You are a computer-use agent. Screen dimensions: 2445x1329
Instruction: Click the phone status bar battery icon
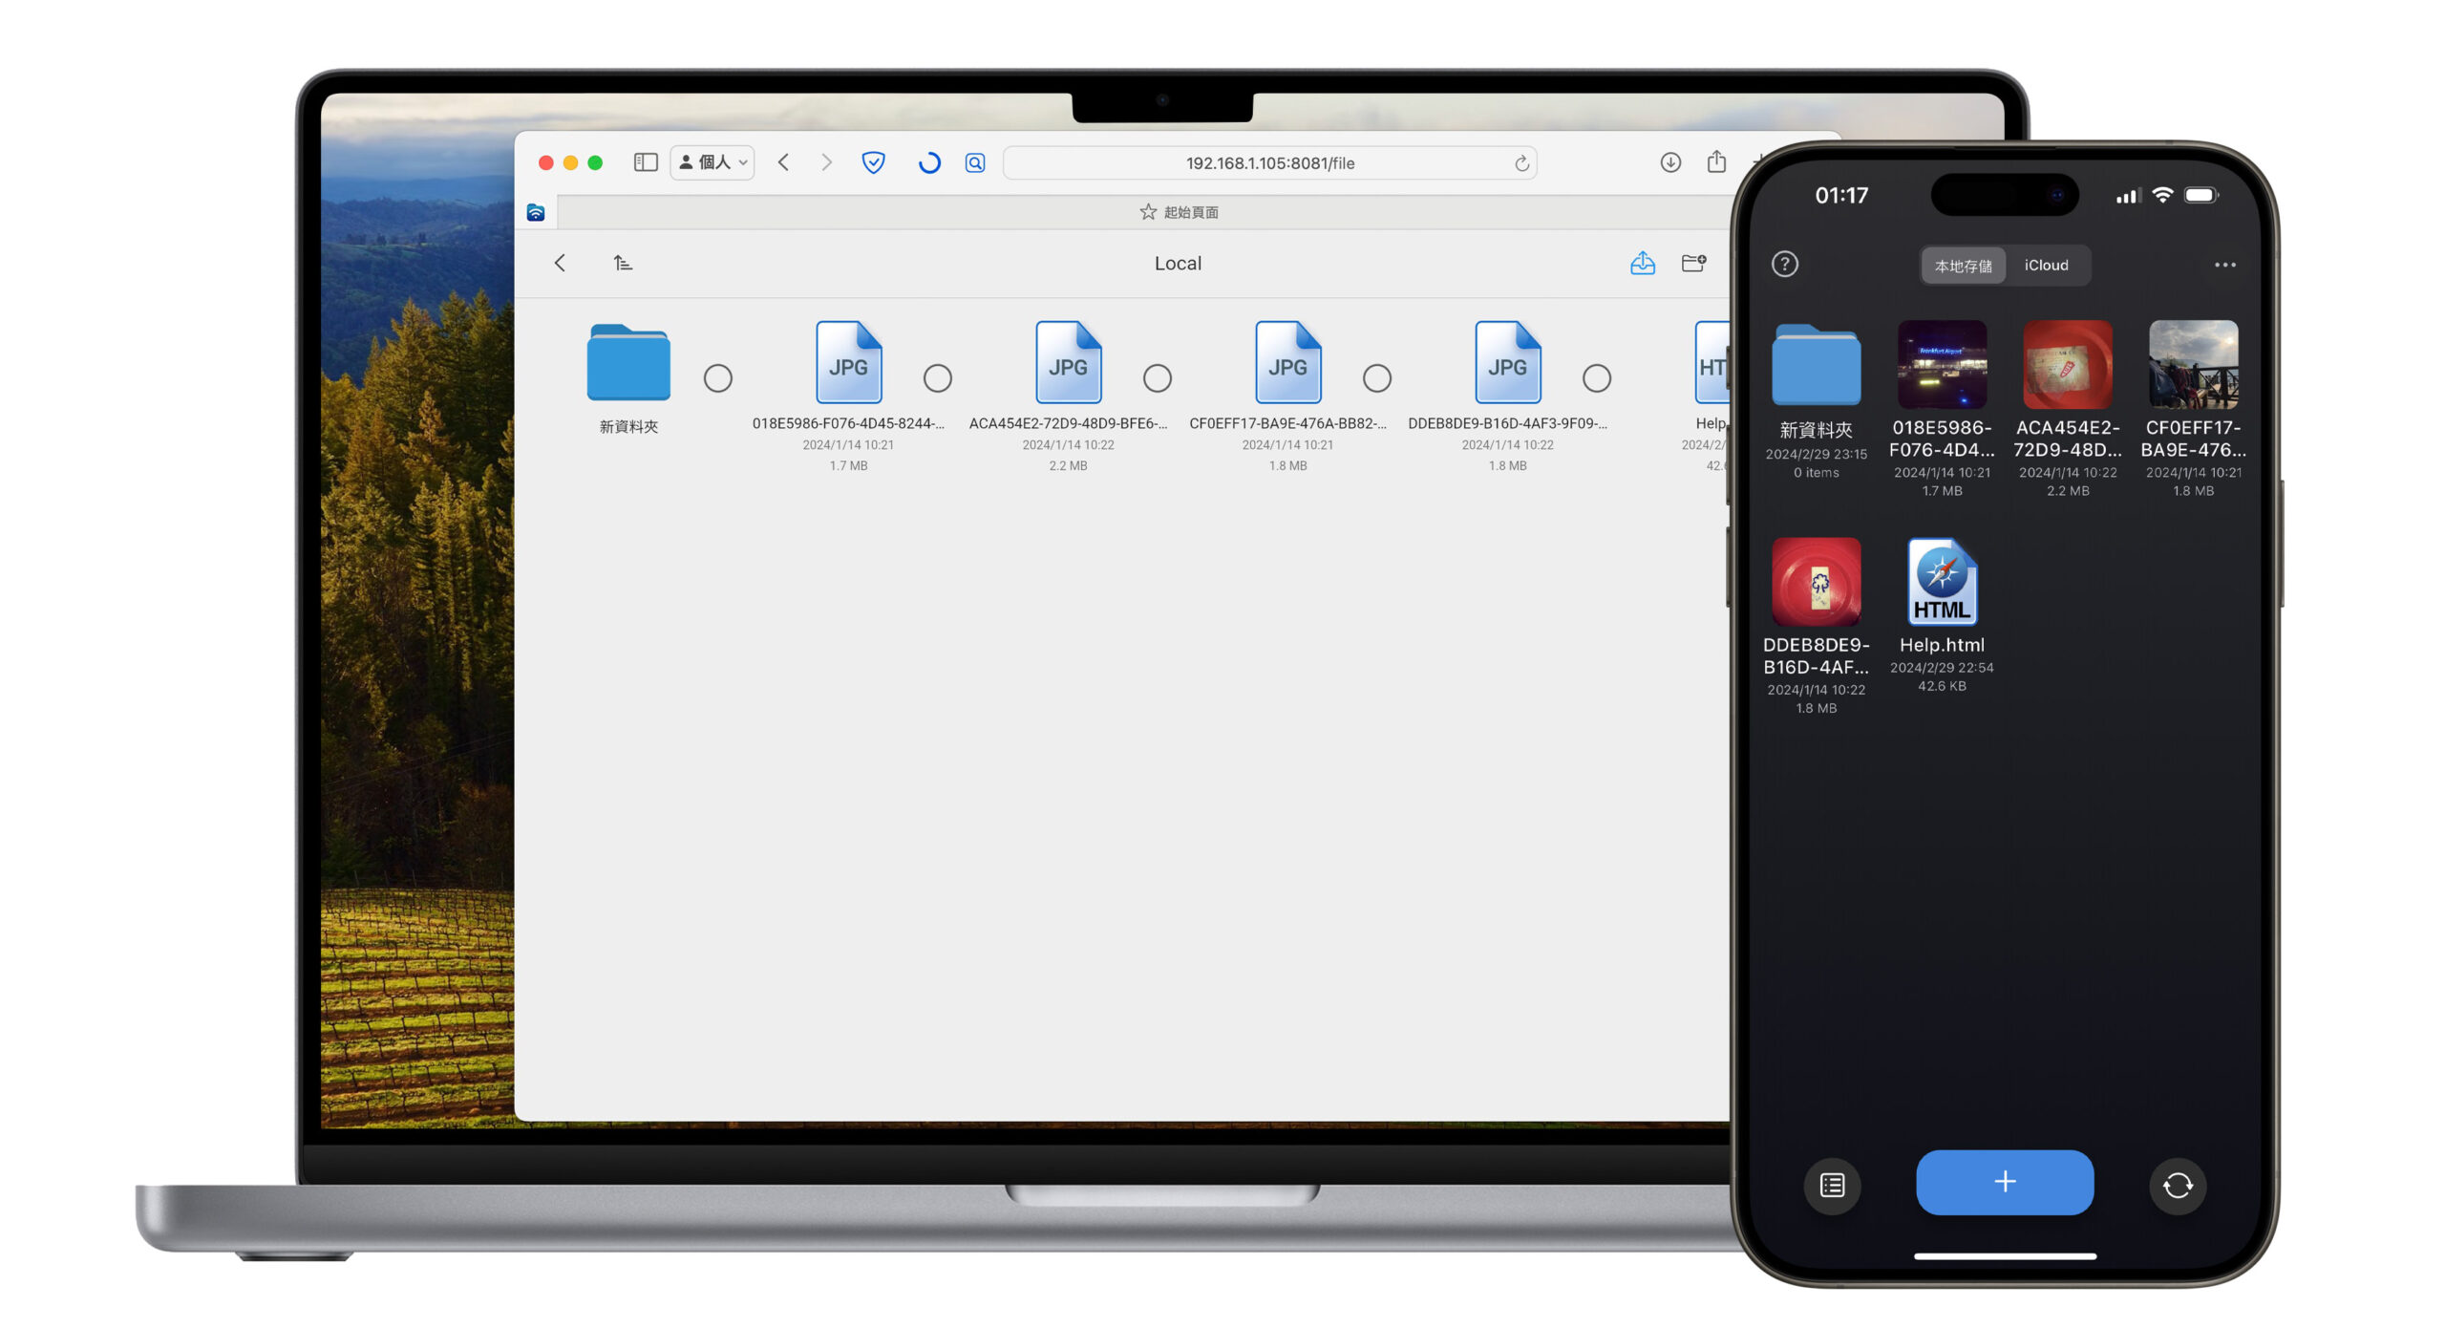click(2201, 195)
